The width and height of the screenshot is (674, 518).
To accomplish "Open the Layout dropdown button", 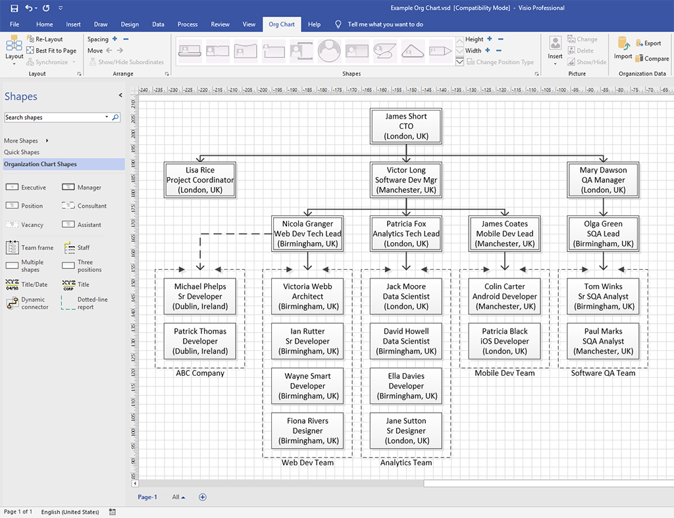I will (x=14, y=50).
